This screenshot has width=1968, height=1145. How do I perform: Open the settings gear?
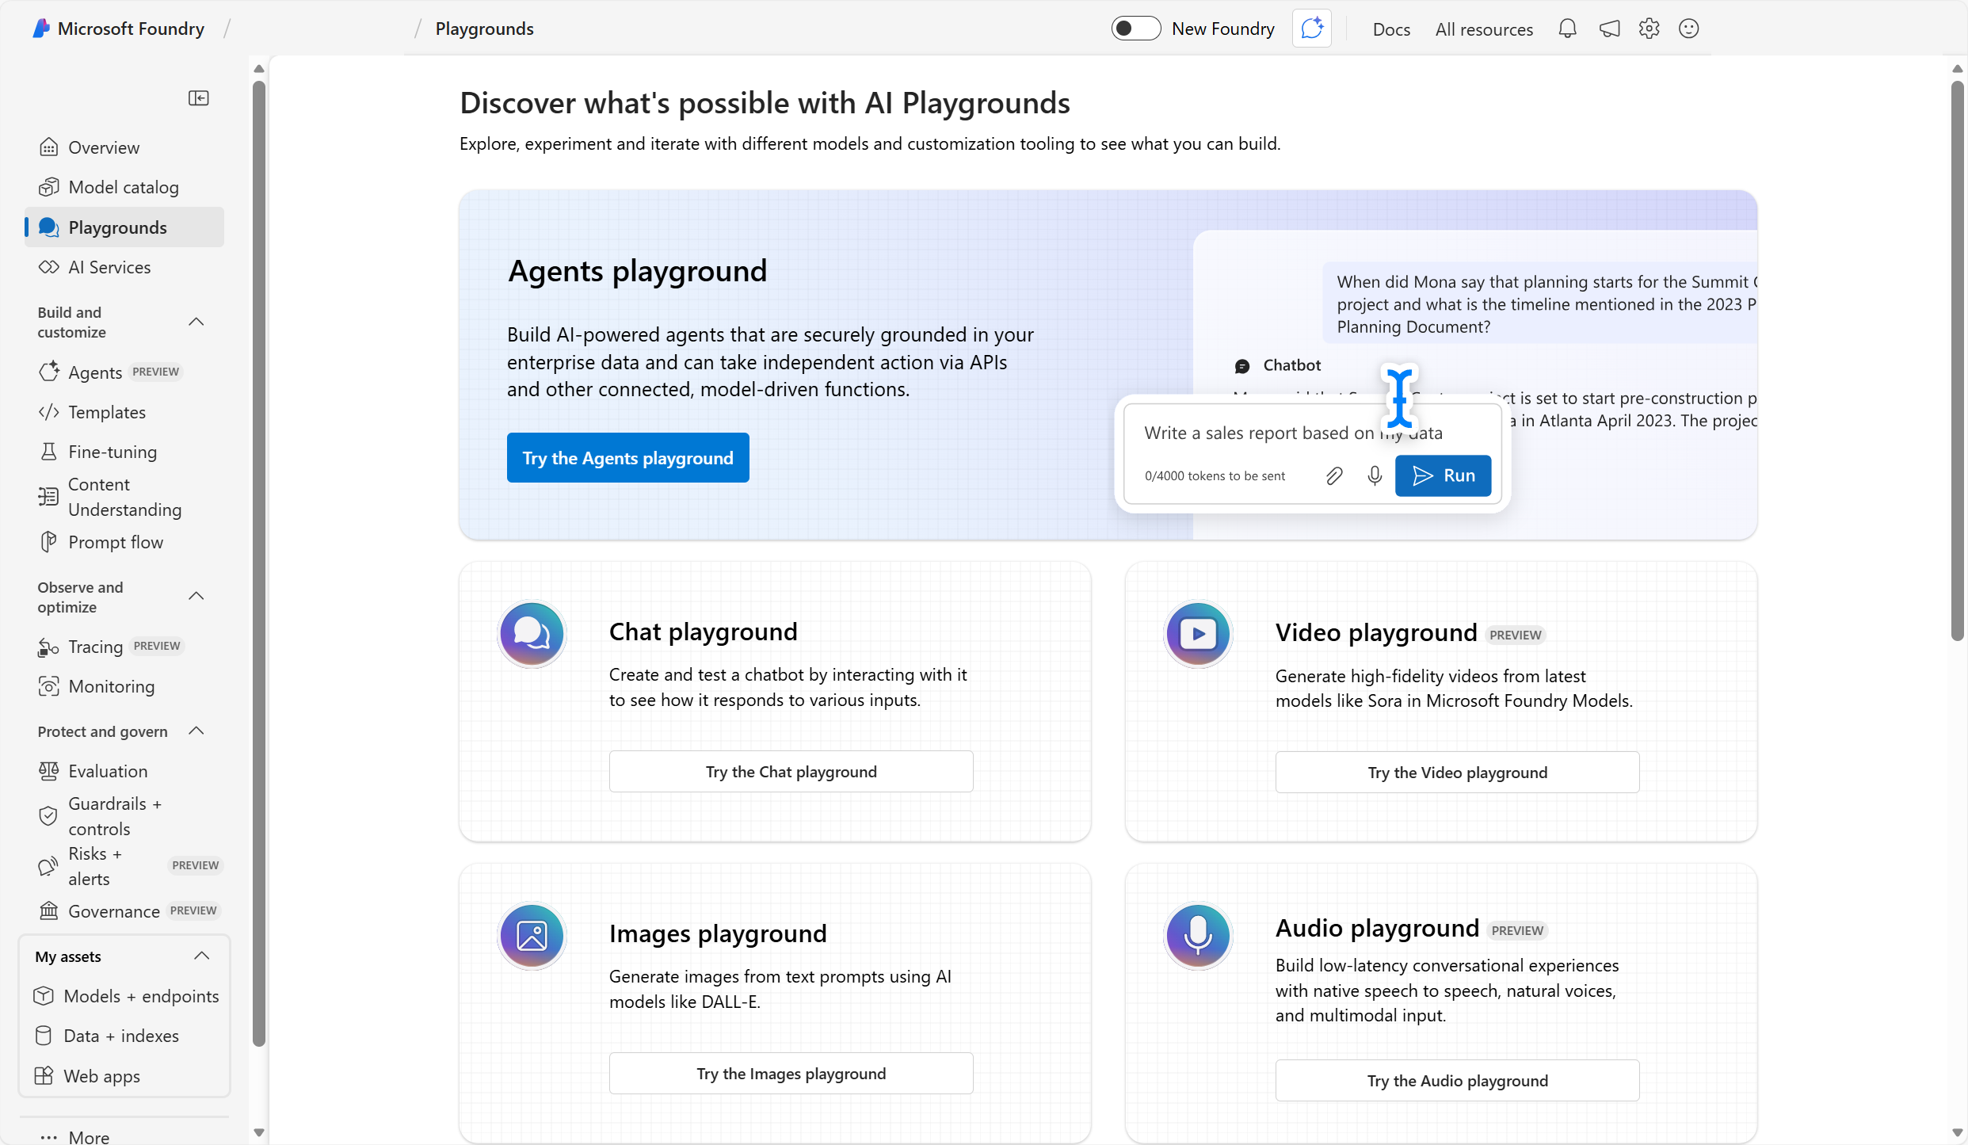coord(1649,28)
